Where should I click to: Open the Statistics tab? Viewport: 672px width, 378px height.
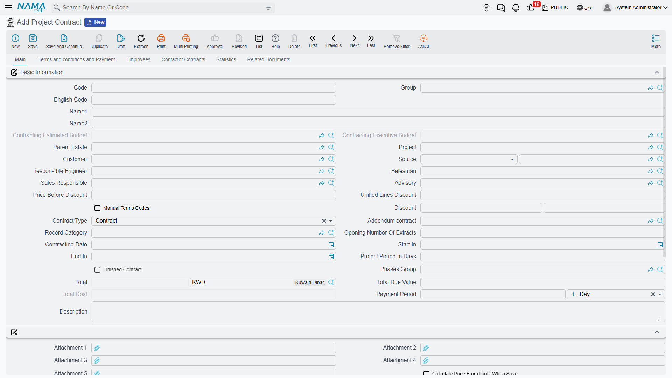point(226,59)
